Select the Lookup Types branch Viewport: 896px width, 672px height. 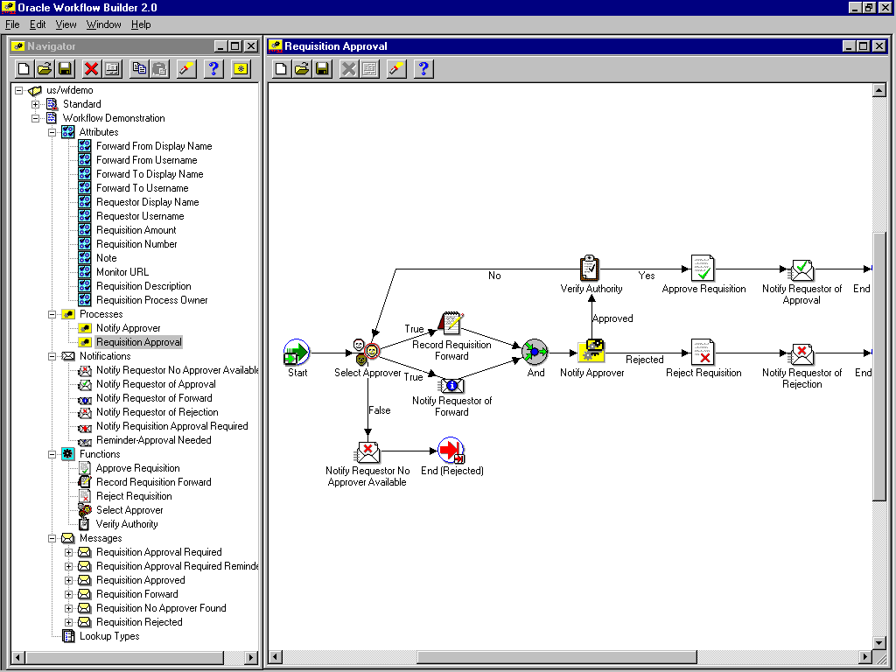click(109, 636)
